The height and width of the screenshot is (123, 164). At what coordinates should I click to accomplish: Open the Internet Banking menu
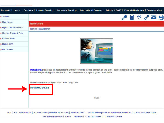[x=45, y=10]
